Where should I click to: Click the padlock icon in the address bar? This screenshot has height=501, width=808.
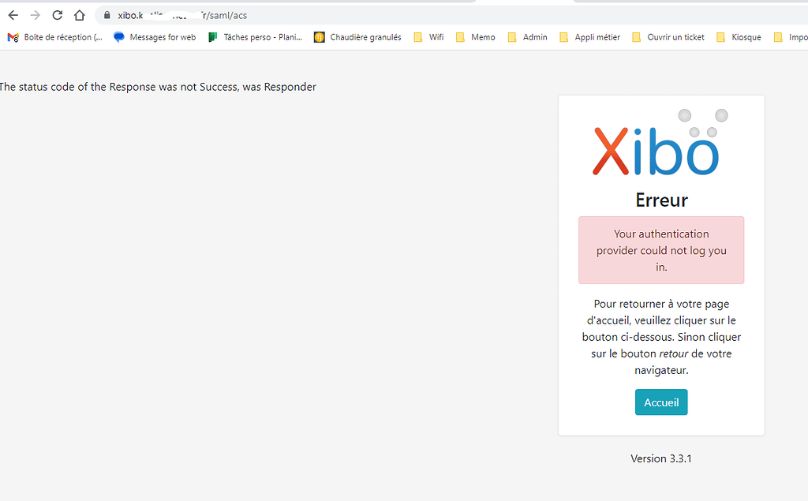pyautogui.click(x=106, y=14)
